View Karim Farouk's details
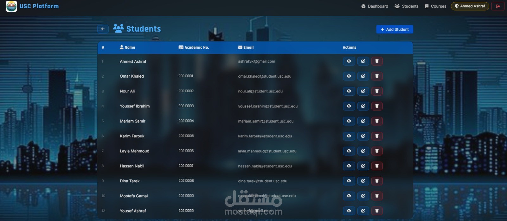The height and width of the screenshot is (221, 507). pos(349,136)
